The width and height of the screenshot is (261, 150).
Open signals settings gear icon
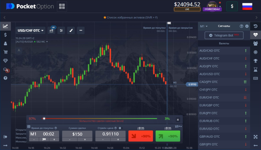coord(247,26)
